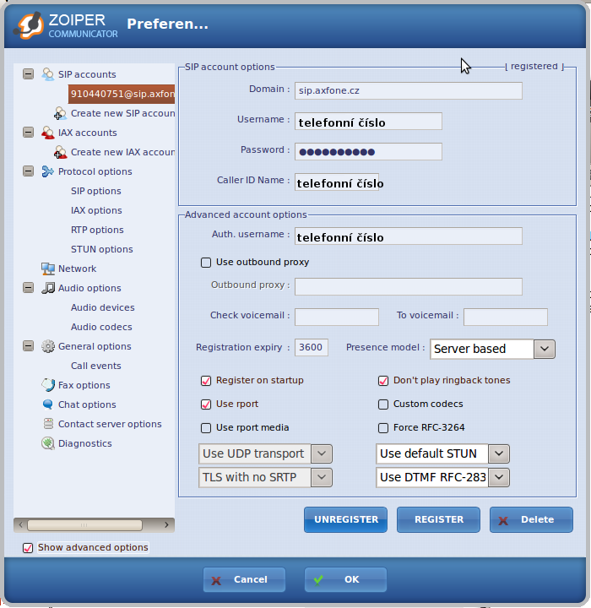Toggle the Use rport checkbox
591x608 pixels.
[206, 404]
